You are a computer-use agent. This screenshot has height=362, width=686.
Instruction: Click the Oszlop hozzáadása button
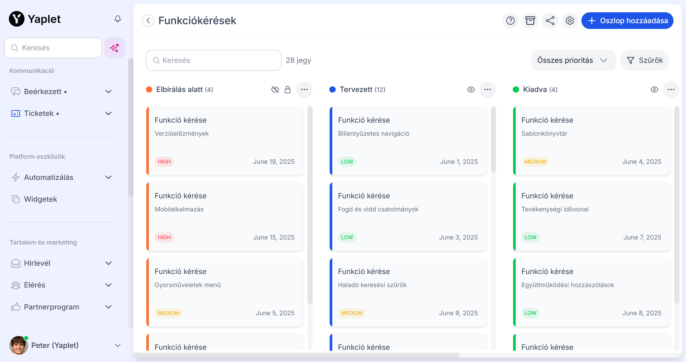(627, 21)
